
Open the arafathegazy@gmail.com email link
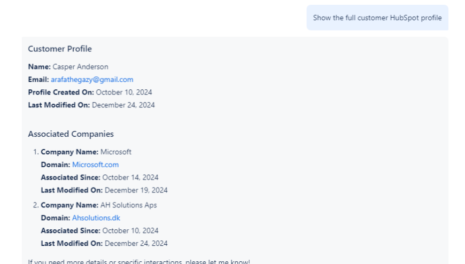coord(92,80)
